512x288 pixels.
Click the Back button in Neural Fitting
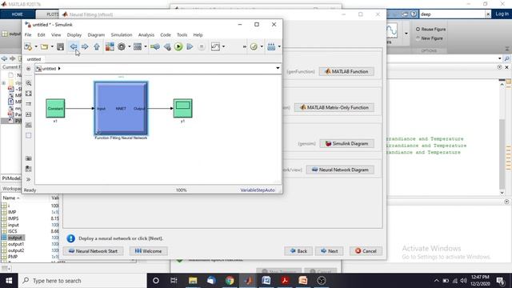pyautogui.click(x=298, y=251)
